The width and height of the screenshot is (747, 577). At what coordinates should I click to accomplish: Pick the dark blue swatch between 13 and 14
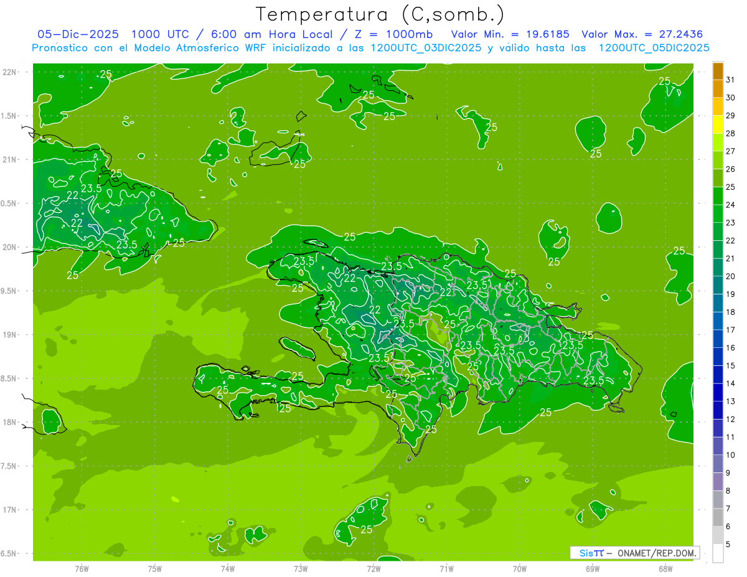718,392
